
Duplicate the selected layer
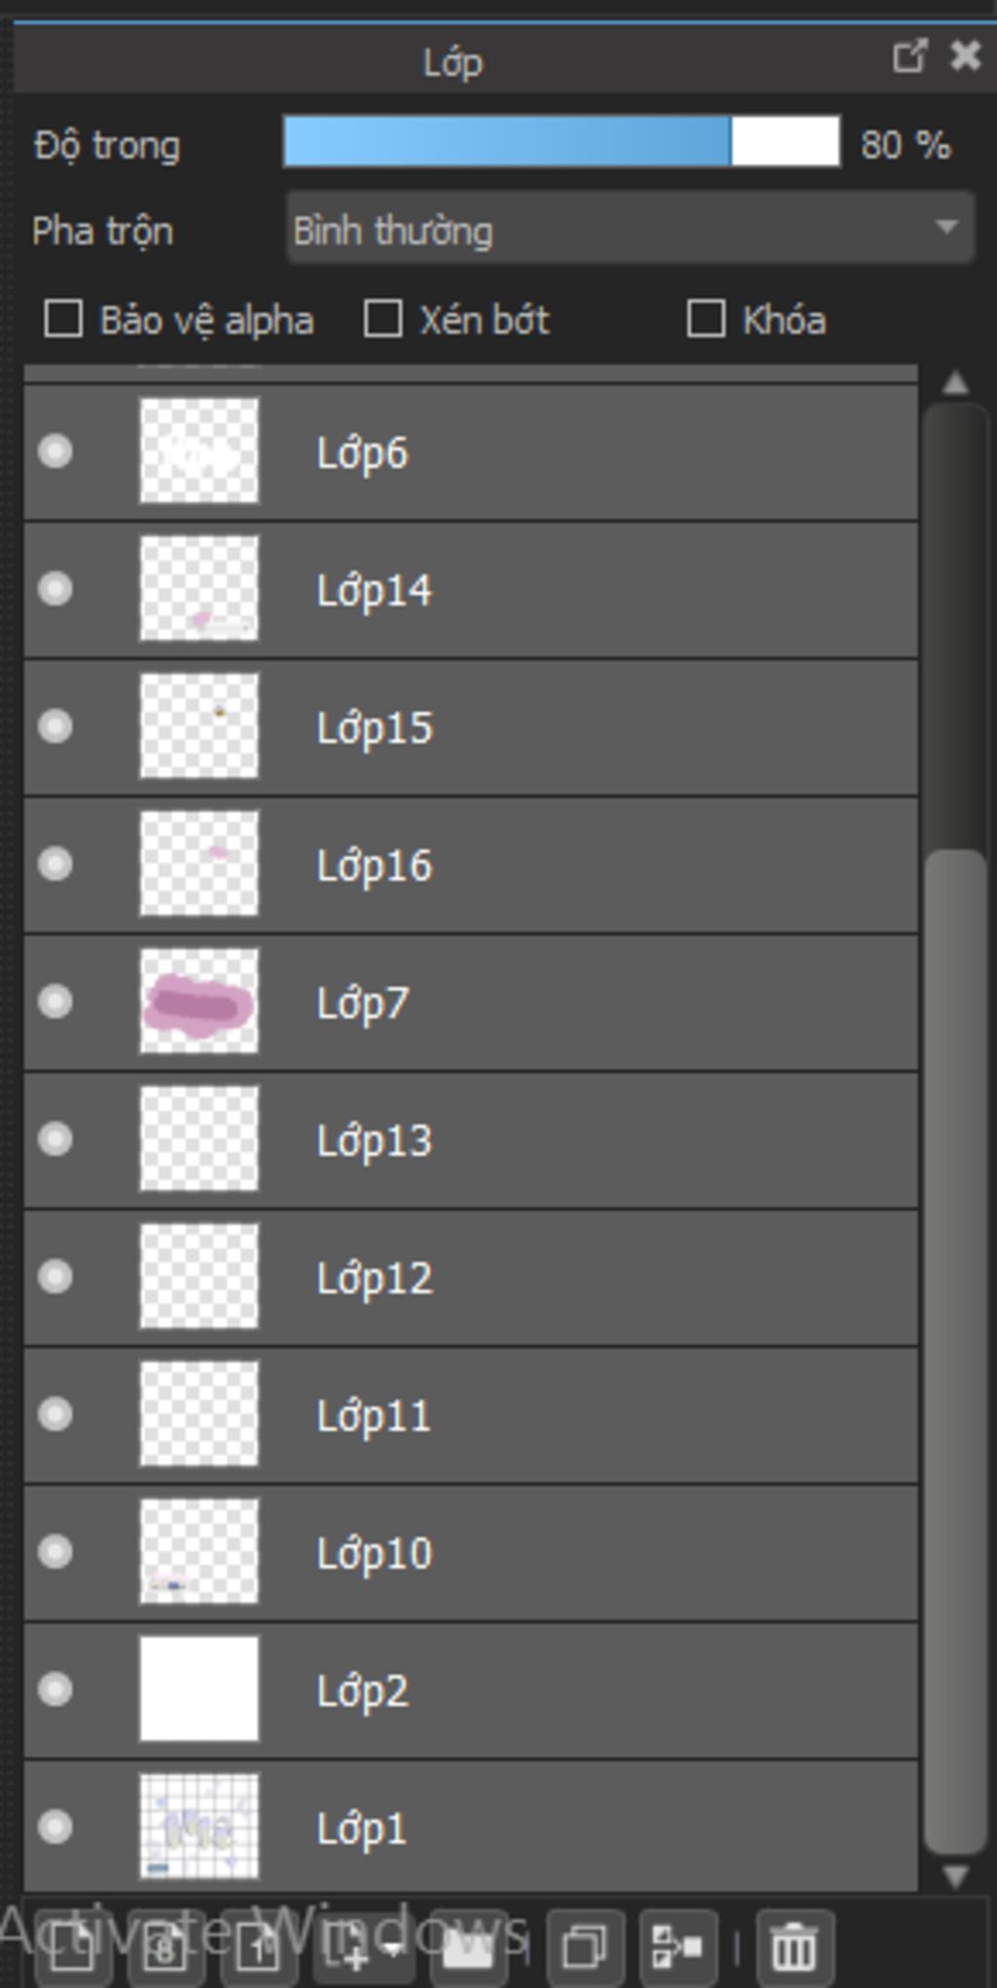click(x=584, y=1948)
